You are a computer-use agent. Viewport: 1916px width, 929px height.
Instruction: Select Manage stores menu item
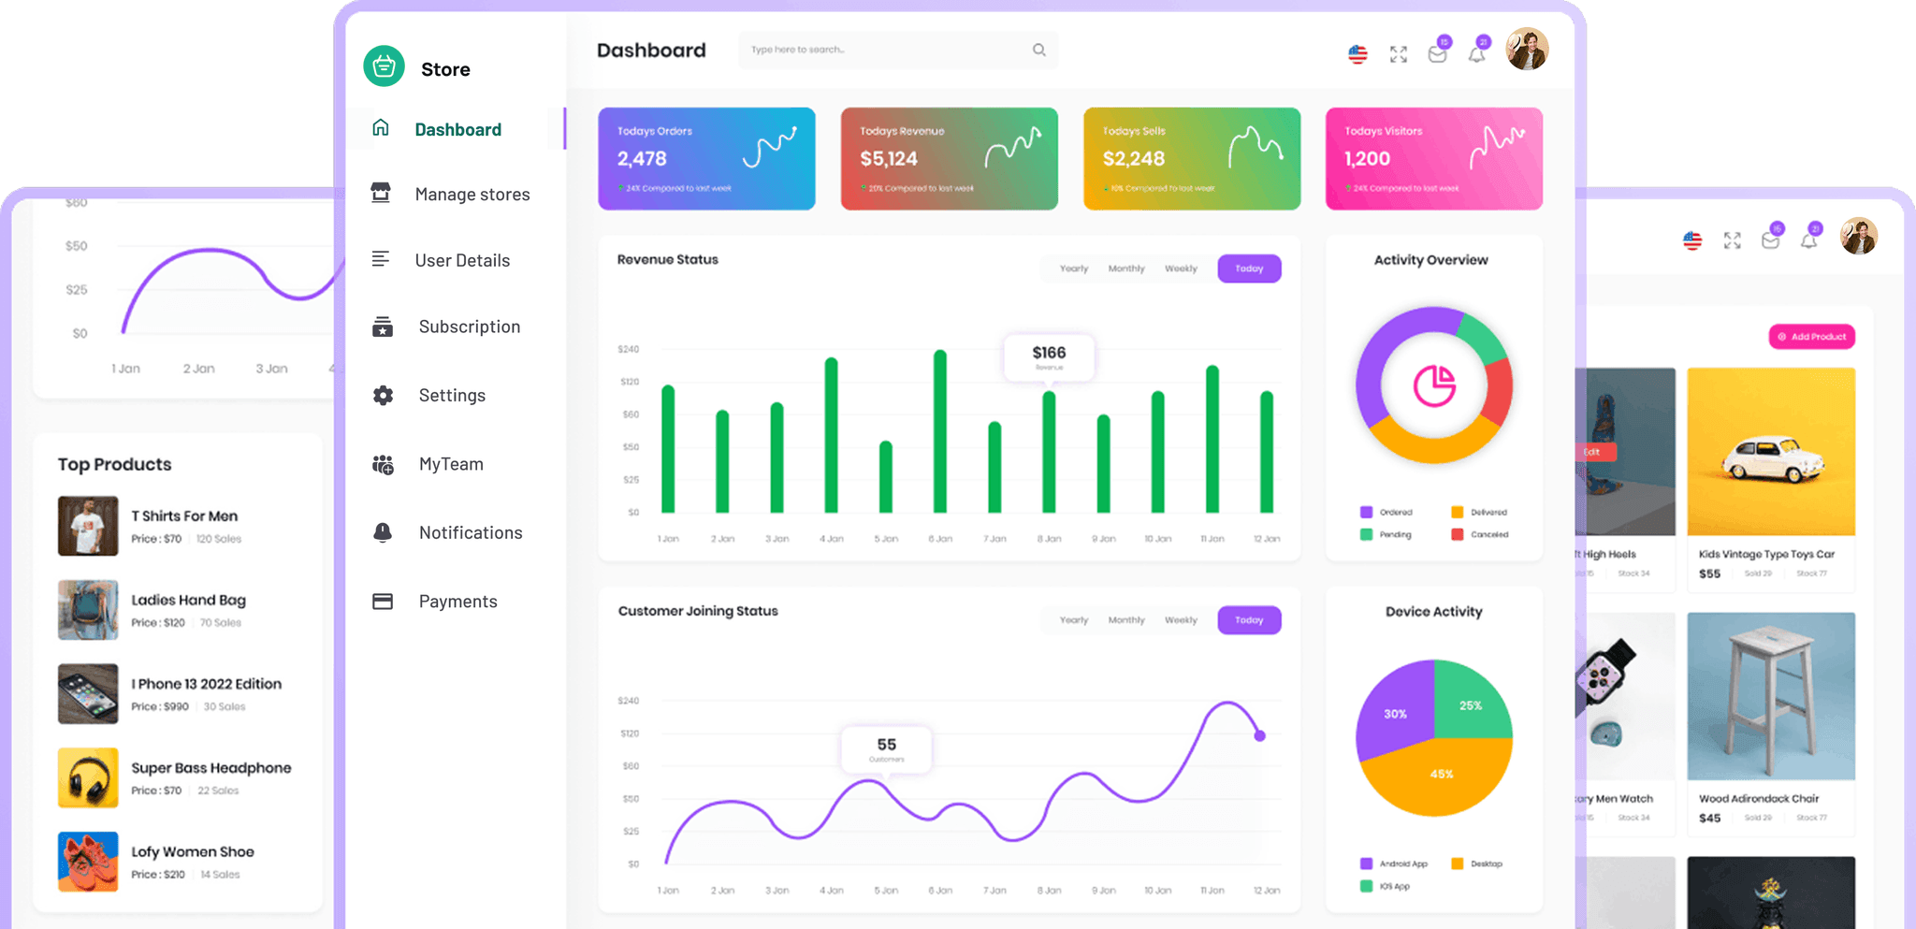tap(472, 194)
